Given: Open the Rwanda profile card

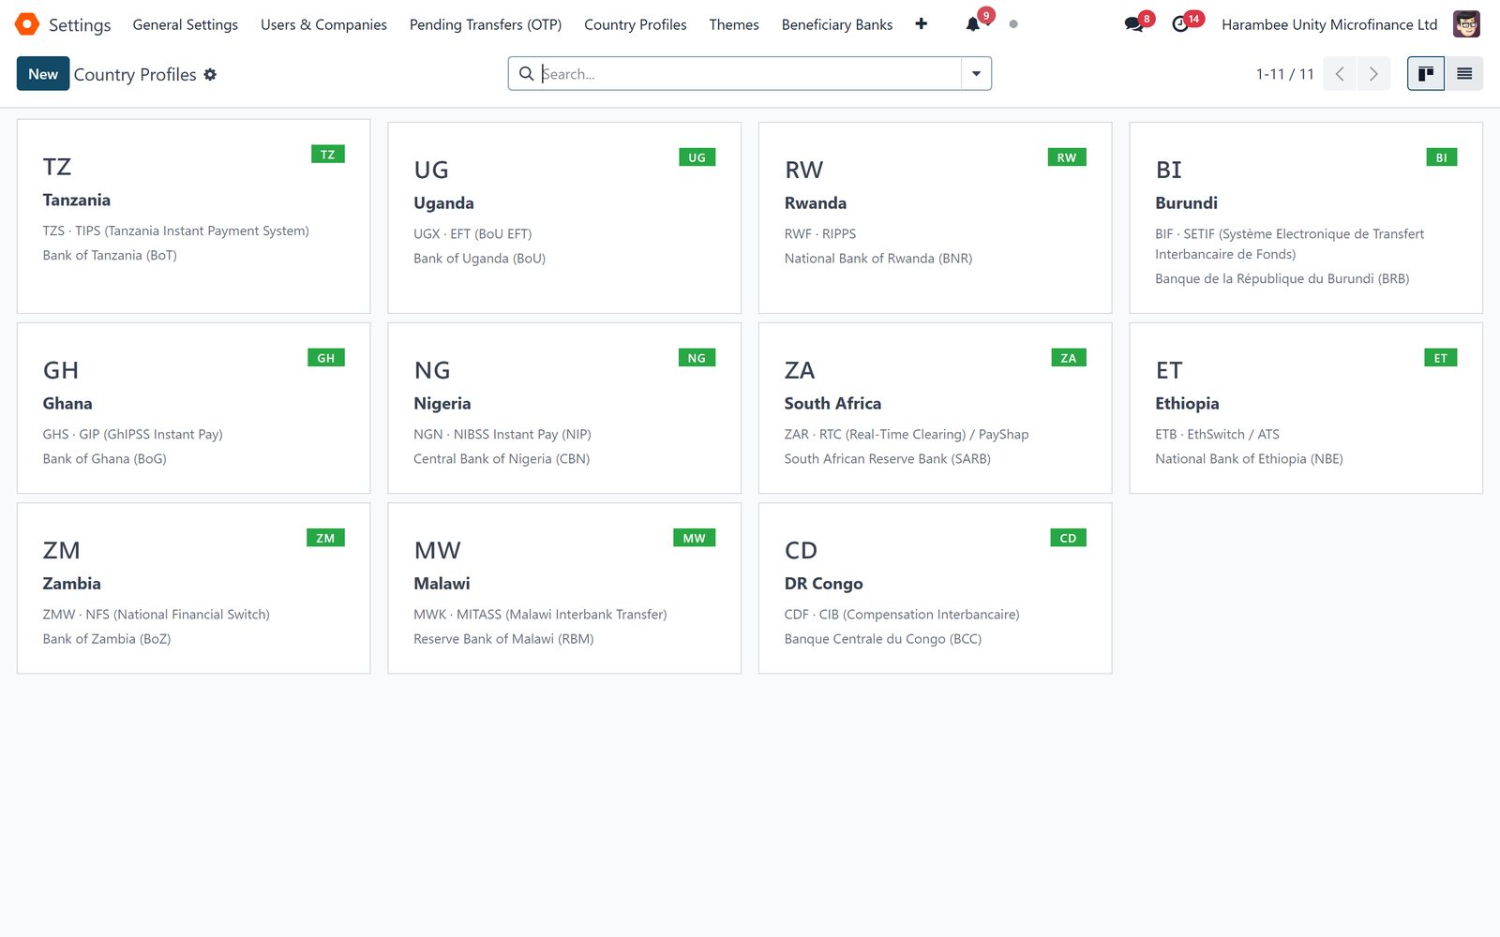Looking at the screenshot, I should tap(935, 217).
